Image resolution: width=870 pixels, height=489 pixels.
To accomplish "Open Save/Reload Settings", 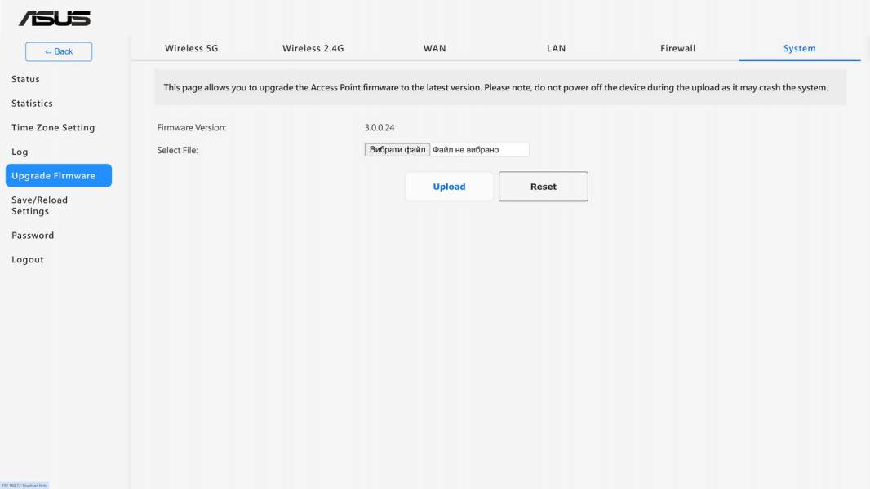I will 39,205.
